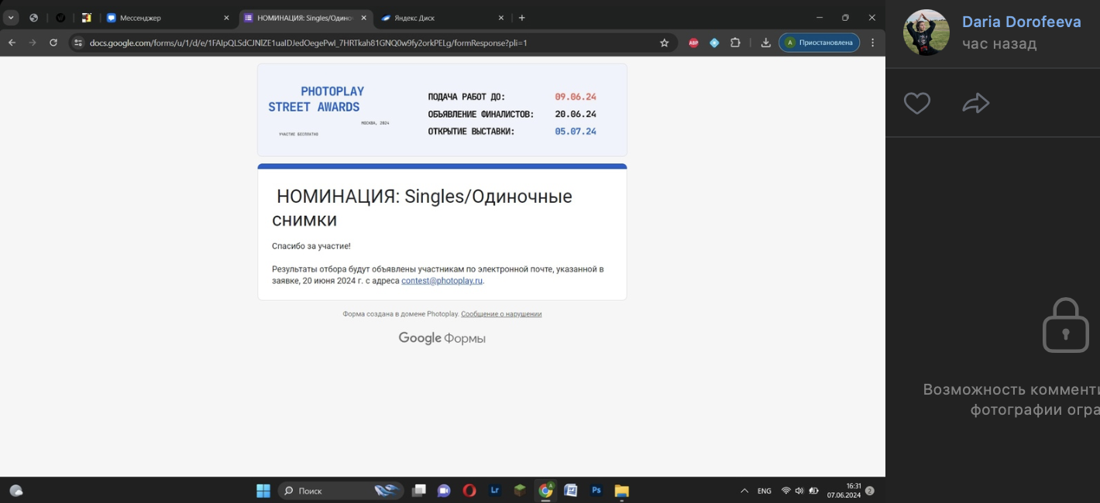This screenshot has height=503, width=1100.
Task: Open a new browser tab
Action: [x=522, y=18]
